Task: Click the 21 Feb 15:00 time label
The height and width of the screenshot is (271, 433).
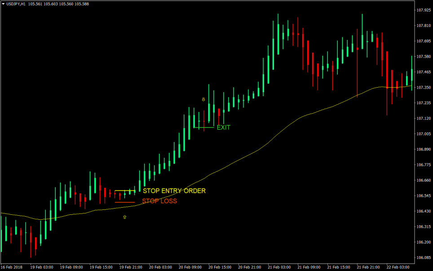Action: tap(339, 267)
